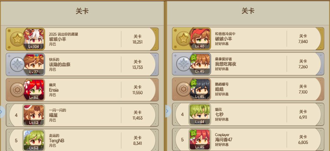The height and width of the screenshot is (151, 330).
Task: Click the bronze medal beside Ensia
Action: pyautogui.click(x=17, y=90)
